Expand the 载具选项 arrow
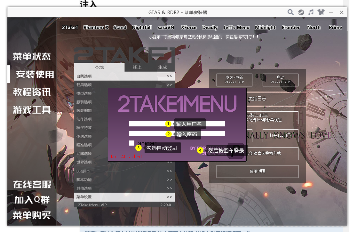This screenshot has height=232, width=357. click(x=169, y=85)
